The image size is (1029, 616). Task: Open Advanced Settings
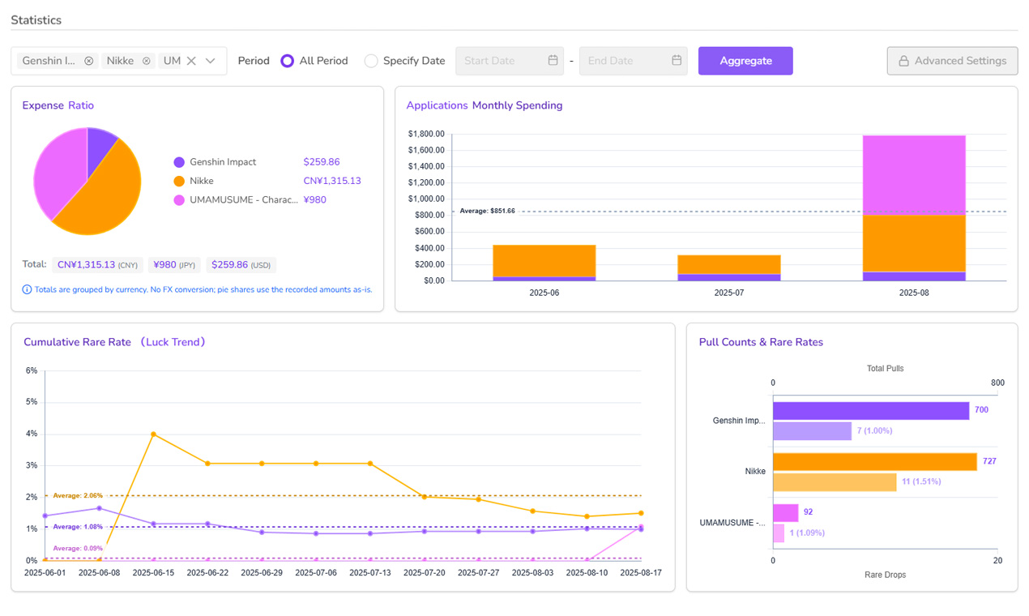[952, 61]
